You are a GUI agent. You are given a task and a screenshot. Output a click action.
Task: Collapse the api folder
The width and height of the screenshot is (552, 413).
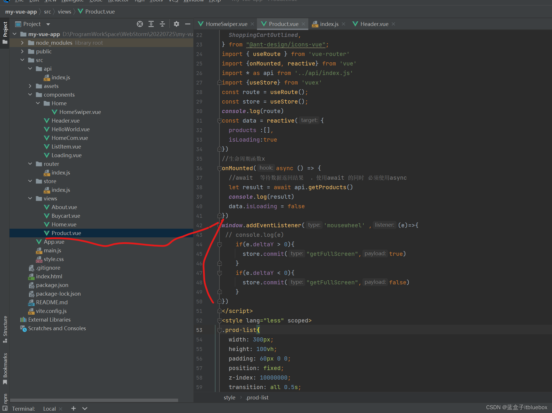30,69
